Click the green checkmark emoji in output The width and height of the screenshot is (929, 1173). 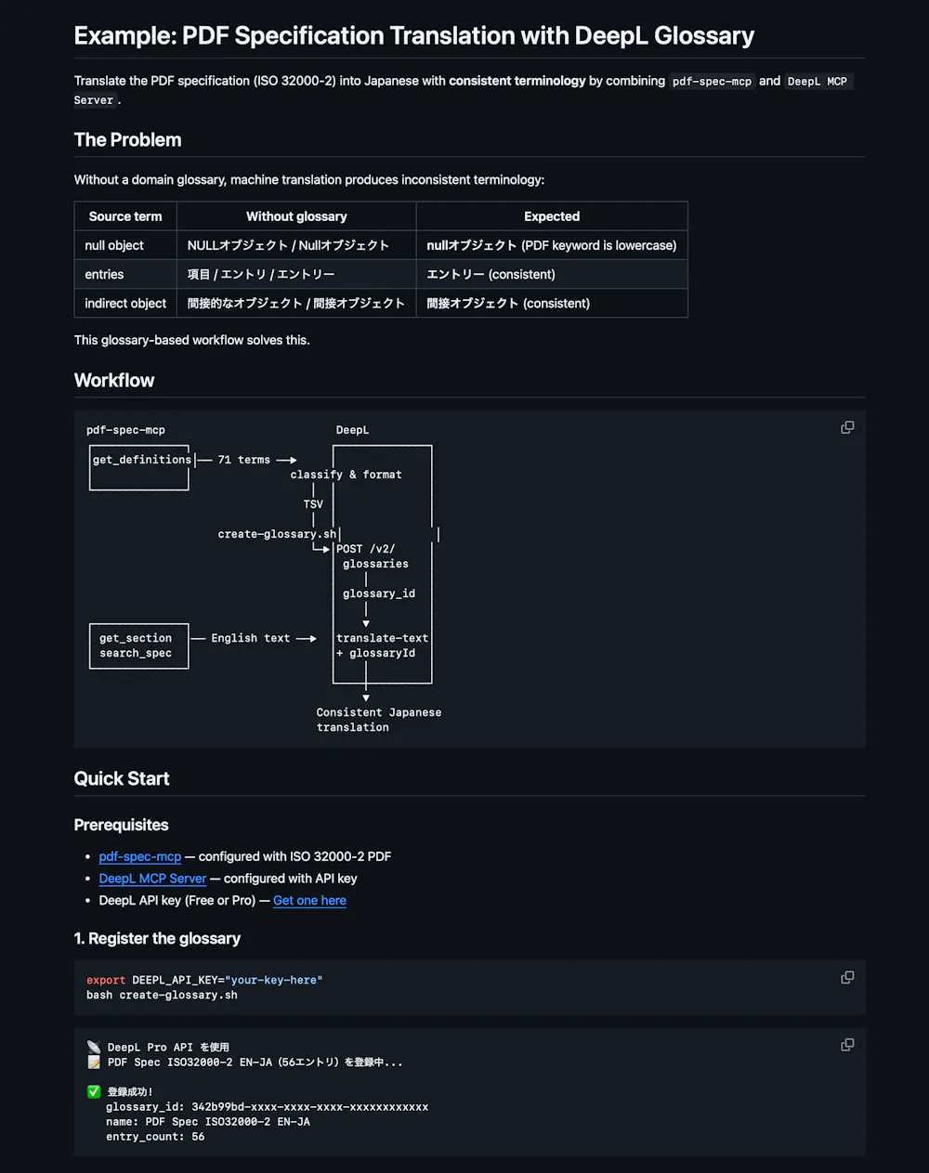point(94,1091)
